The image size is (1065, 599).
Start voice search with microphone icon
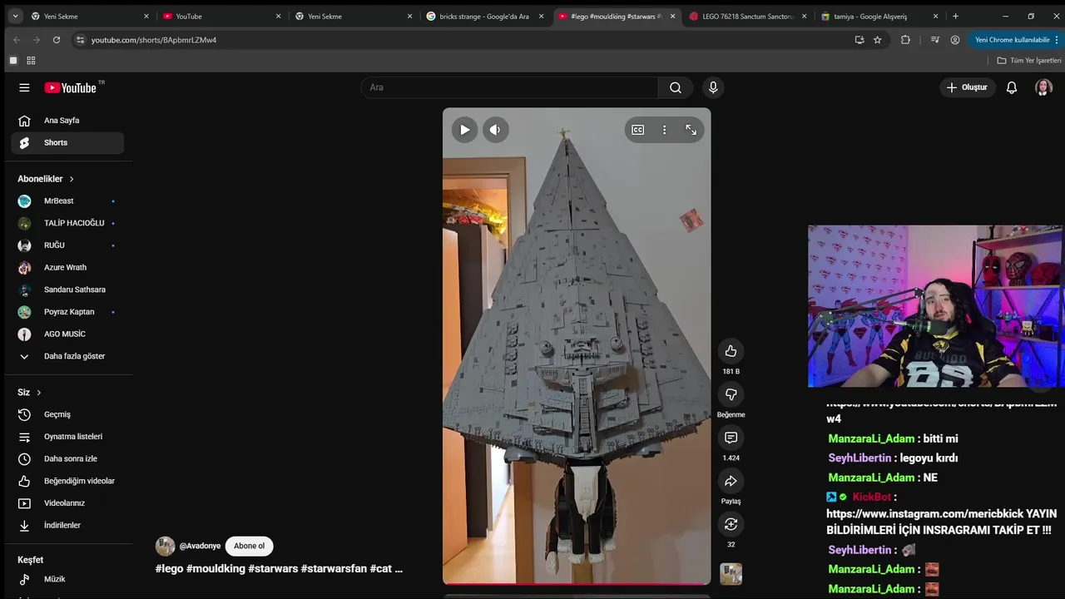tap(713, 87)
